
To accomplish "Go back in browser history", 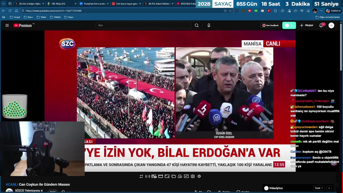I will (3, 11).
